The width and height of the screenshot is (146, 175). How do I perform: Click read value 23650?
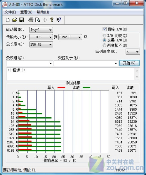pyautogui.click(x=132, y=142)
